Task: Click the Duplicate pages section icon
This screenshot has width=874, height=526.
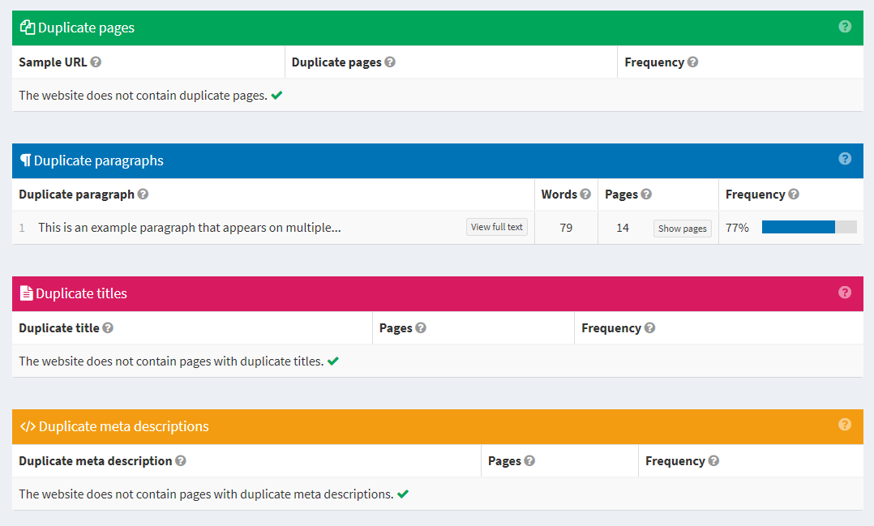Action: tap(27, 27)
